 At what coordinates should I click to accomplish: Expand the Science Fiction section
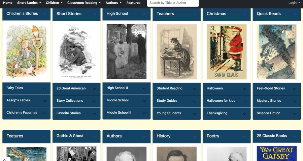coord(276,113)
